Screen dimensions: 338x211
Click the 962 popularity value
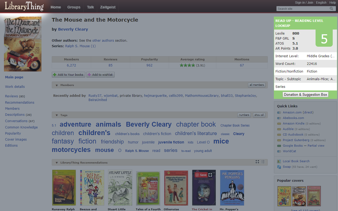tap(149, 65)
